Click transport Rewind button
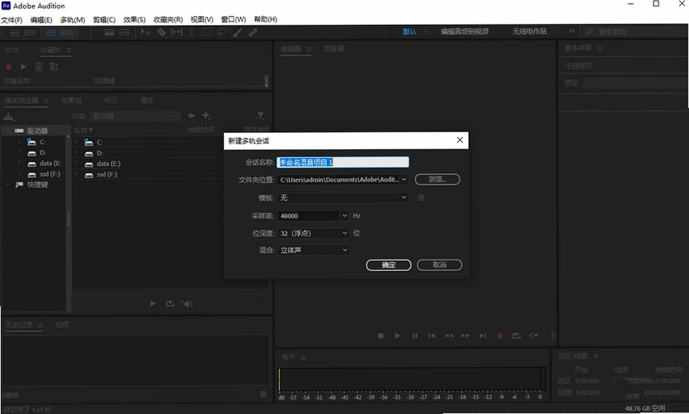Viewport: 689px width, 414px height. coord(448,336)
